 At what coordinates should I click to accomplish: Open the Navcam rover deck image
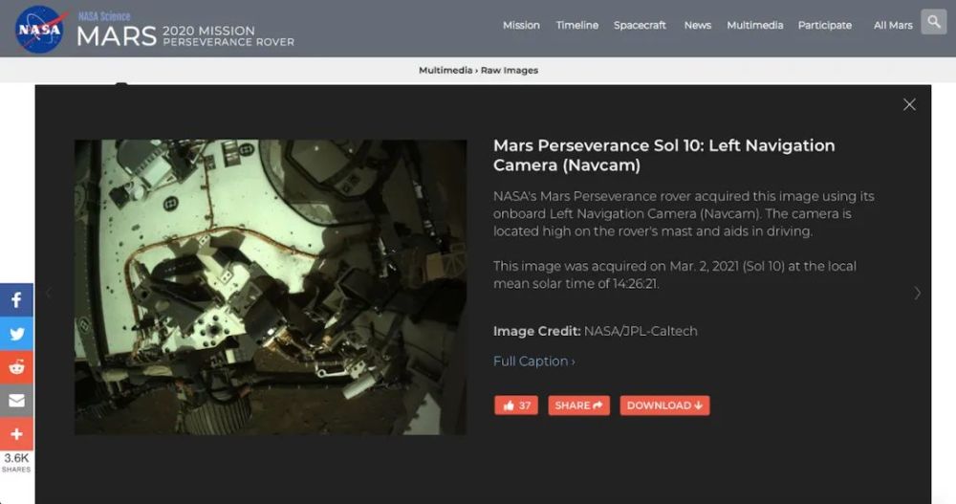(271, 288)
